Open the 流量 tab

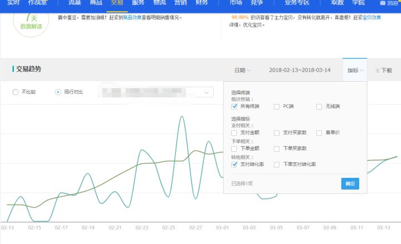pos(74,3)
